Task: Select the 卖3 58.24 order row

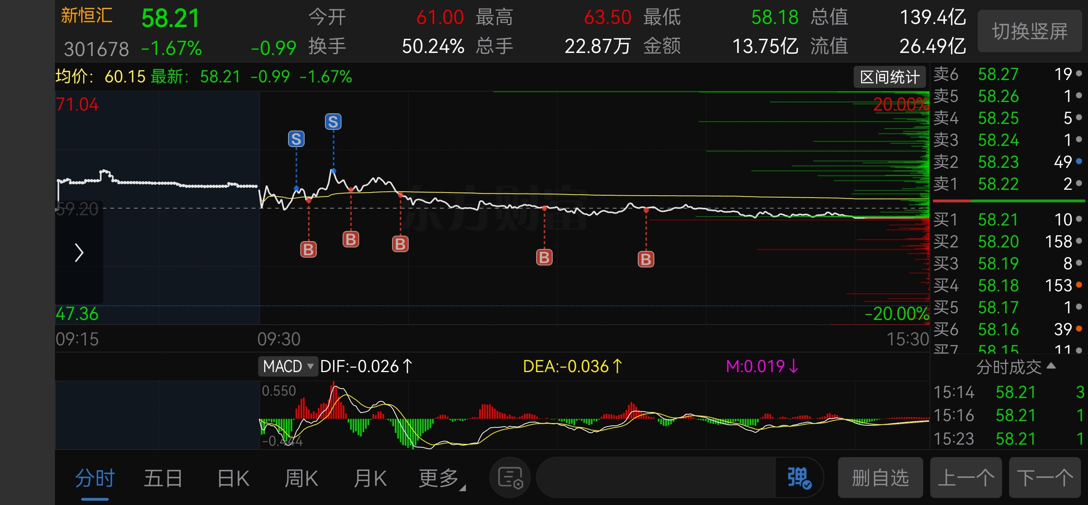Action: (1009, 140)
